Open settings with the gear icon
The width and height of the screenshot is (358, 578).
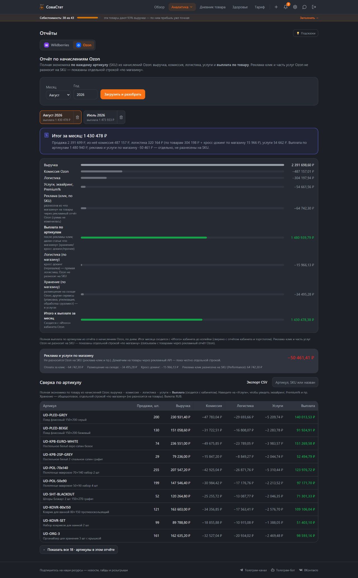pyautogui.click(x=295, y=7)
